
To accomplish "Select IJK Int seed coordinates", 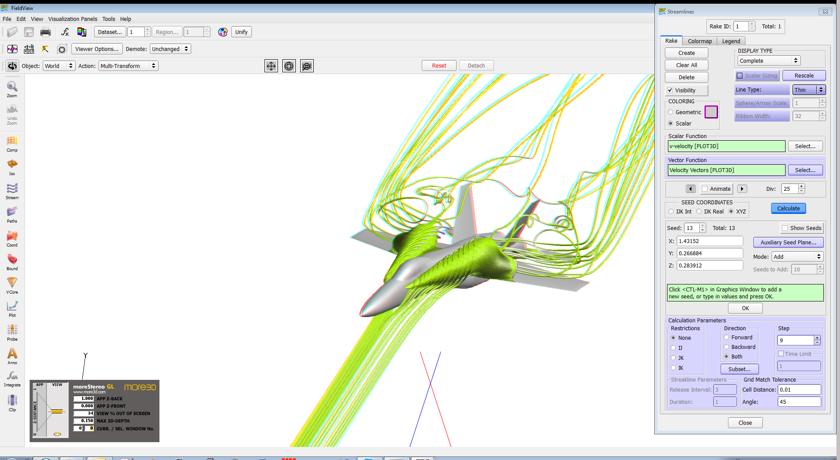I will (x=671, y=211).
